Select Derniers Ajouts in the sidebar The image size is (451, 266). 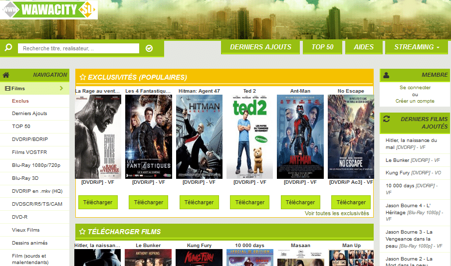click(x=29, y=114)
